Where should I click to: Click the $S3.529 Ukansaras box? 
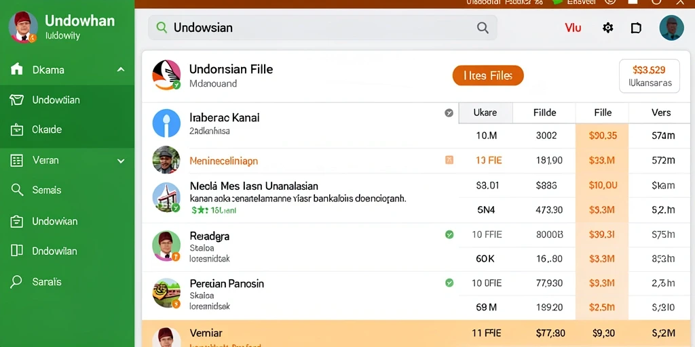[x=650, y=76]
